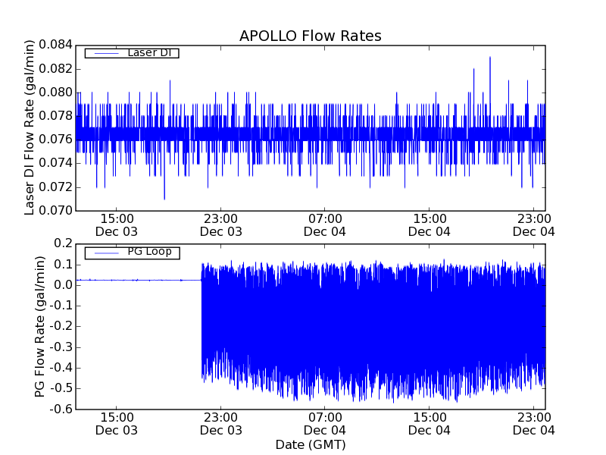
Task: Click the 0.1 tick on PG Flow axis
Action: coord(64,265)
